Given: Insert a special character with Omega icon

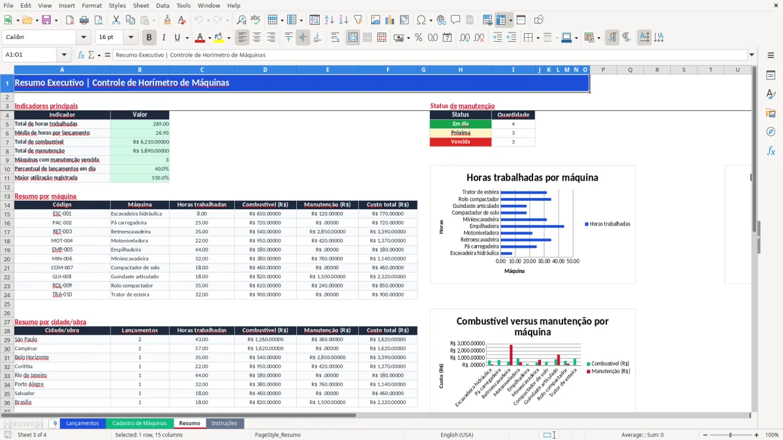Looking at the screenshot, I should 421,20.
